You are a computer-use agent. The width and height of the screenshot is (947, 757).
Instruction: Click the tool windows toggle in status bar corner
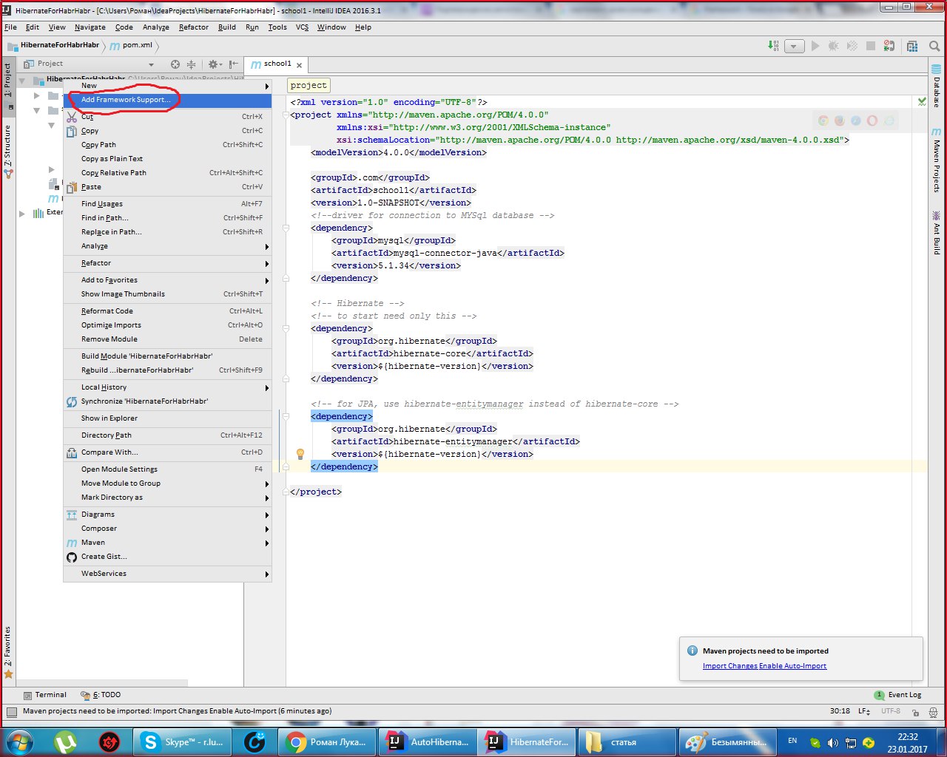click(x=12, y=712)
